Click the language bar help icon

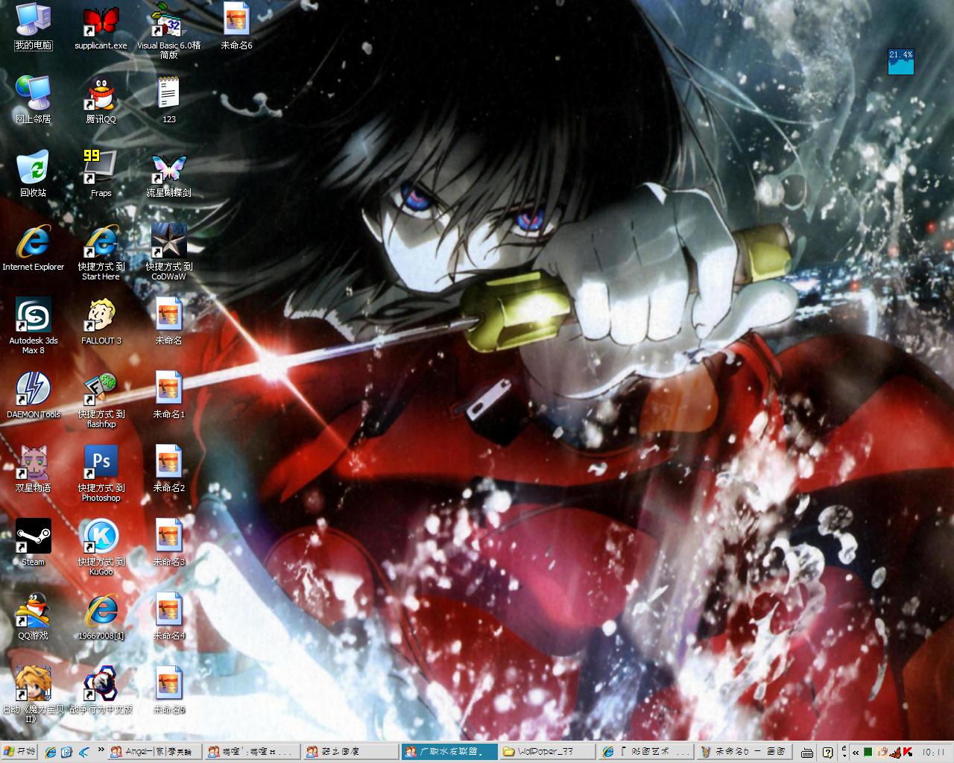pyautogui.click(x=827, y=753)
